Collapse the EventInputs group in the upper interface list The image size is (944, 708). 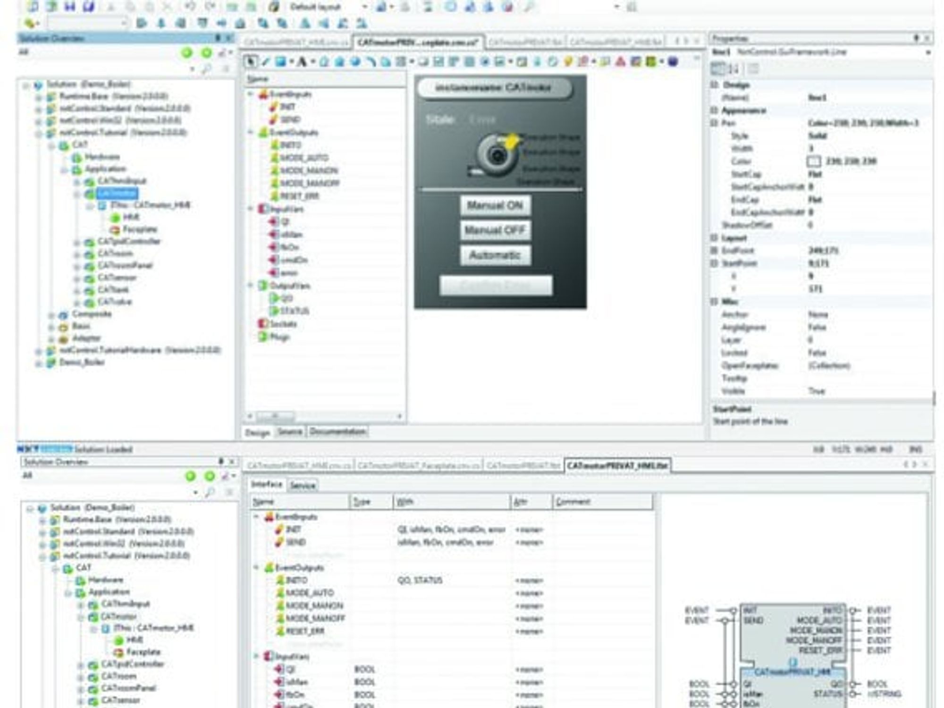point(251,94)
